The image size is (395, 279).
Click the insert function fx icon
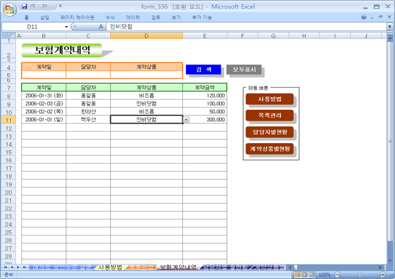(x=100, y=27)
